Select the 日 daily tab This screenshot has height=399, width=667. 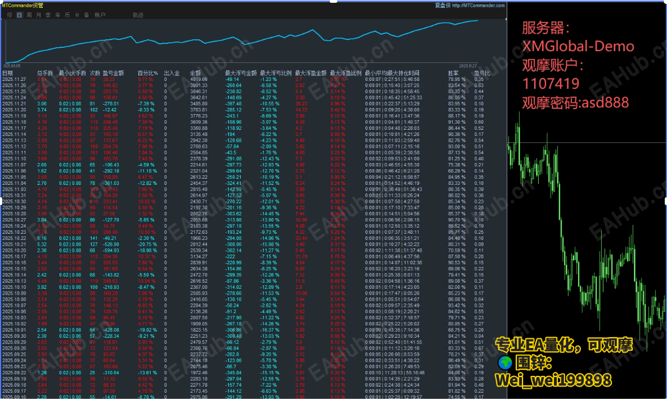click(19, 15)
